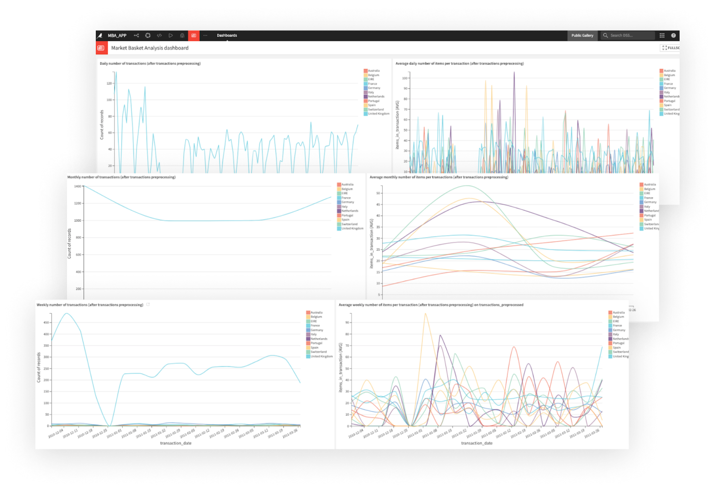Image resolution: width=715 pixels, height=490 pixels.
Task: Click transaction_date axis label on weekly transactions chart
Action: click(176, 443)
